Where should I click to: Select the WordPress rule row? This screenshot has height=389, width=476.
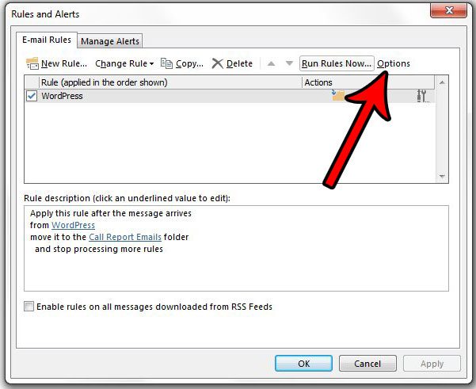(230, 96)
